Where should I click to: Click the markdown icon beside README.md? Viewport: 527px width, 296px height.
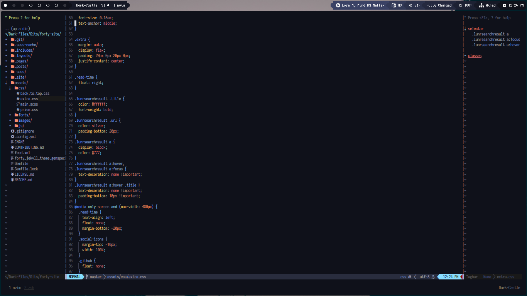[x=12, y=180]
